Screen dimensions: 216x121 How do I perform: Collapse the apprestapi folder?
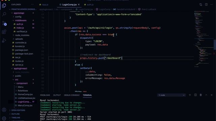pyautogui.click(x=19, y=13)
